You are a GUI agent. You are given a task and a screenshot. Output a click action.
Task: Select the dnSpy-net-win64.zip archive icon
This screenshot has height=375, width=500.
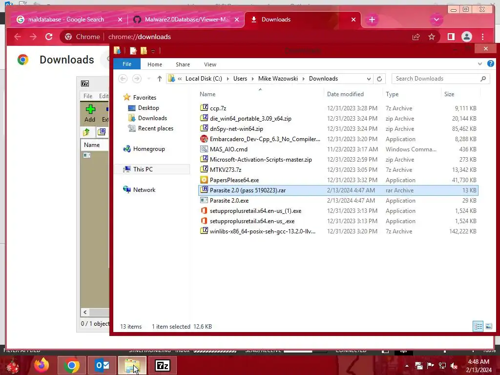click(x=204, y=128)
